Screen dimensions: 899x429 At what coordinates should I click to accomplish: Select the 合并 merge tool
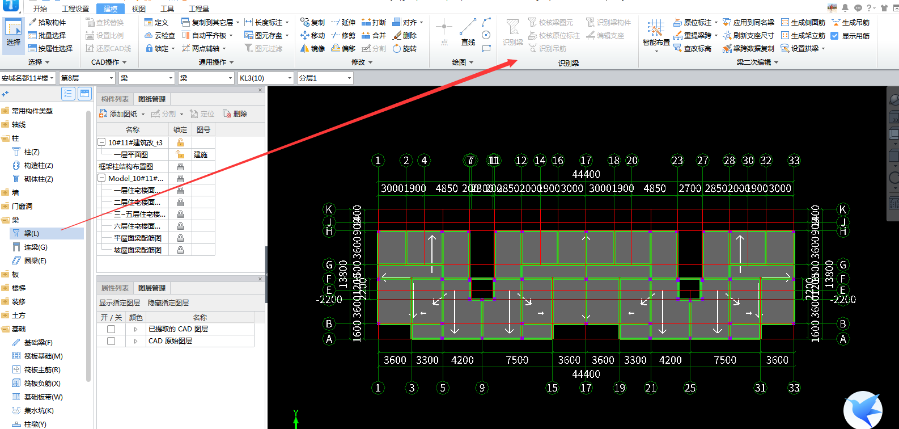click(x=374, y=35)
